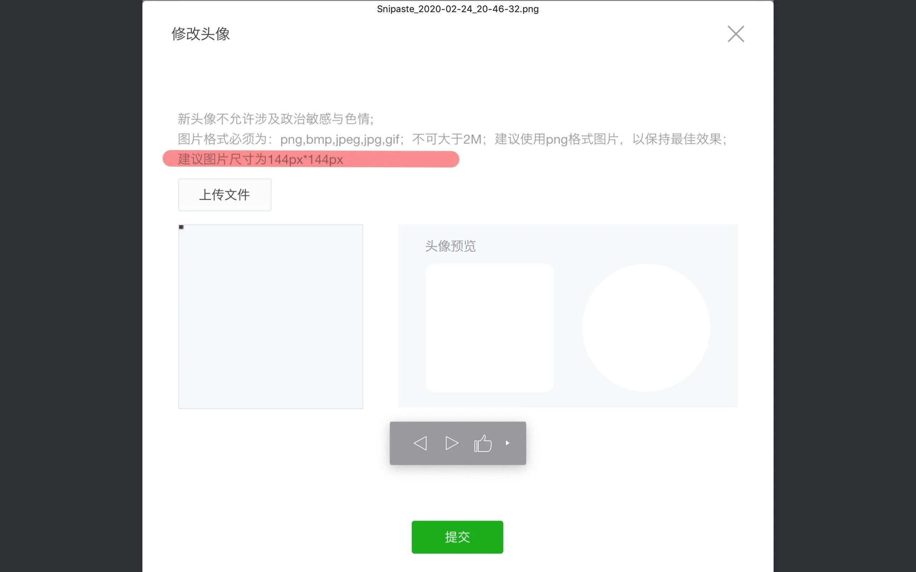Image resolution: width=916 pixels, height=572 pixels.
Task: Click the Snipaste png filename title
Action: point(458,9)
